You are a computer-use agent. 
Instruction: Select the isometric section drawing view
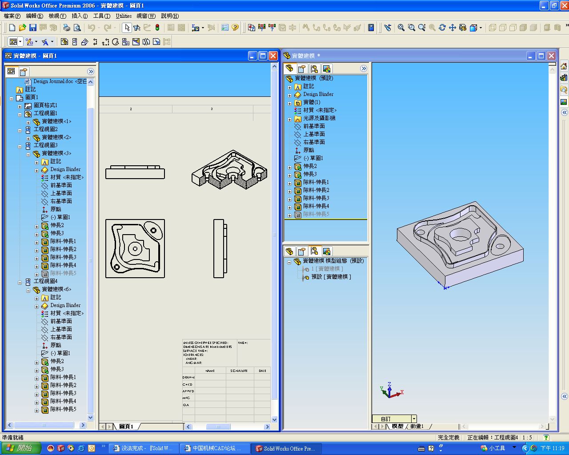[x=229, y=170]
